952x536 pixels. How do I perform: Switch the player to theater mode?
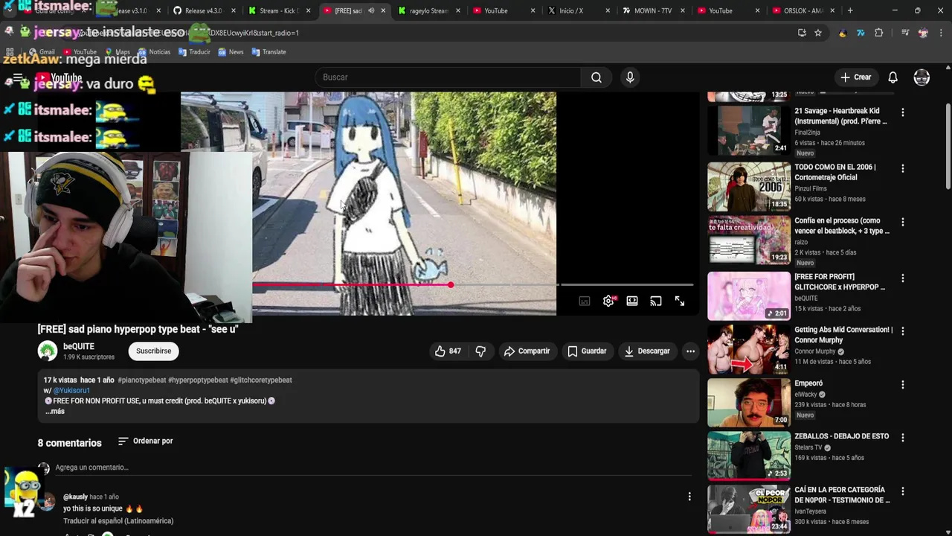click(632, 301)
